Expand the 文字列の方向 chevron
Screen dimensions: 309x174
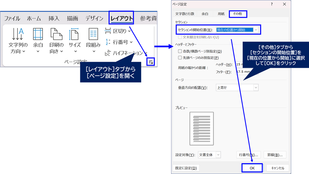click(x=24, y=51)
